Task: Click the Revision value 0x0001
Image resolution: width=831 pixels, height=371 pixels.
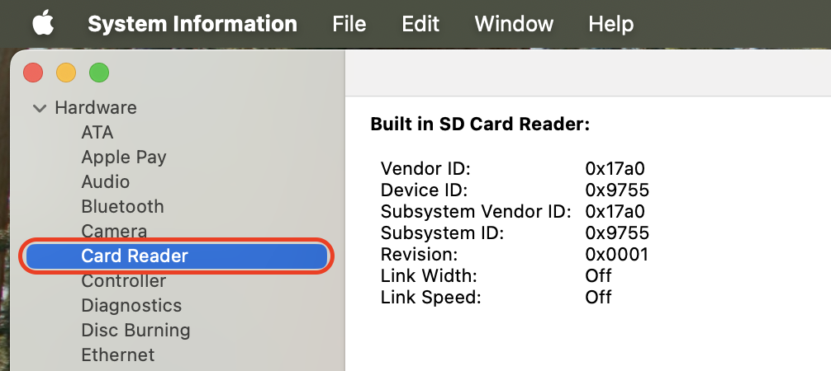Action: click(616, 255)
